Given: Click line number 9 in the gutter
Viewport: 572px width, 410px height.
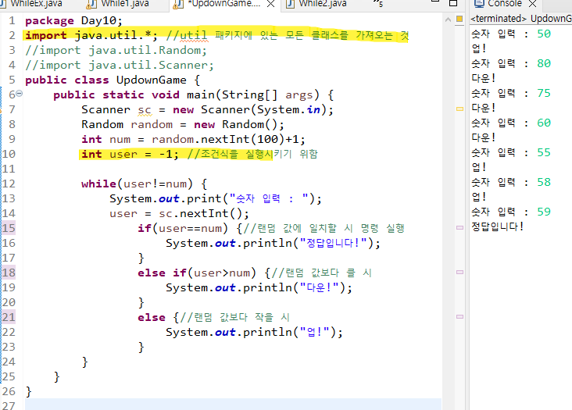Looking at the screenshot, I should point(12,139).
